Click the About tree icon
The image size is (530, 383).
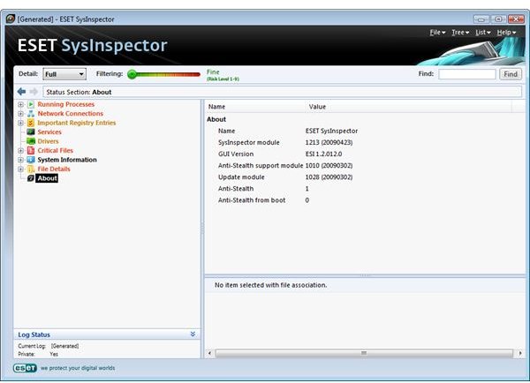(x=31, y=178)
